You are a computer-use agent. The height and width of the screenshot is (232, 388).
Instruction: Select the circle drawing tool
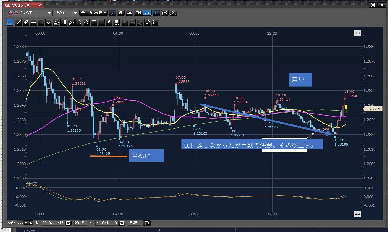(x=86, y=22)
